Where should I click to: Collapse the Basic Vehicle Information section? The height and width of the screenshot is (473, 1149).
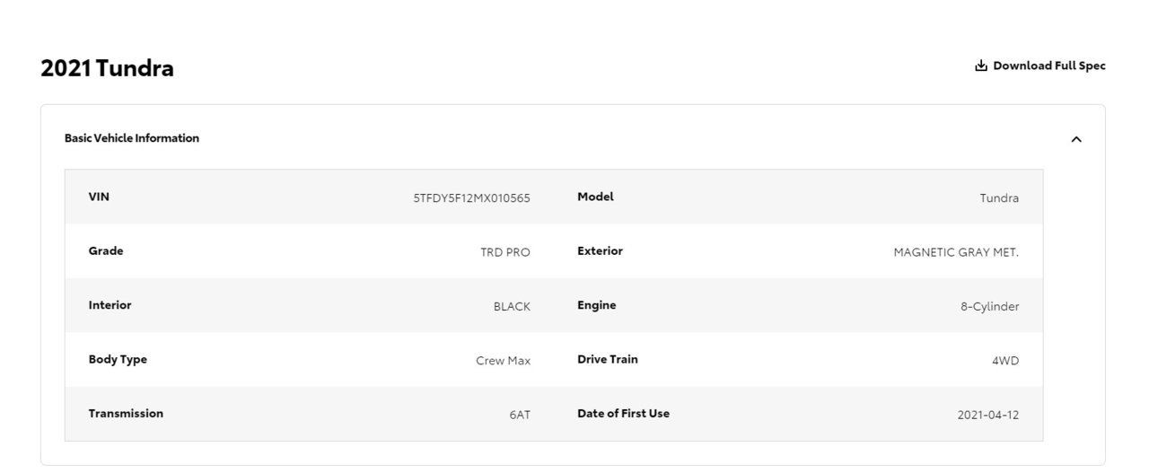click(x=1076, y=139)
